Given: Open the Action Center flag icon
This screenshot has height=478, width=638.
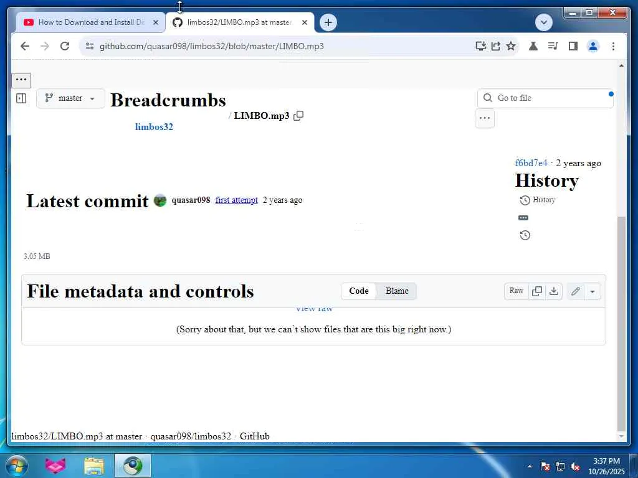Looking at the screenshot, I should click(545, 466).
